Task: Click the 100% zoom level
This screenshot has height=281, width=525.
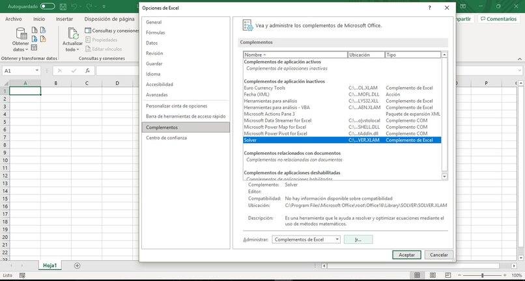Action: click(517, 275)
